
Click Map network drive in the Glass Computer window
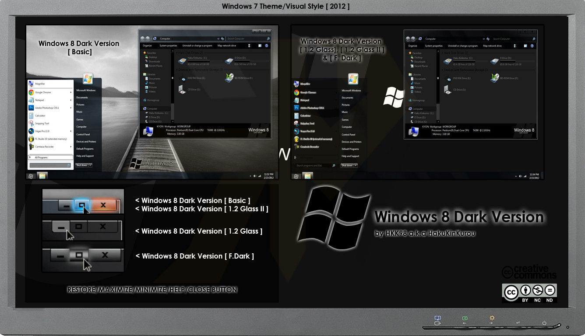tap(492, 46)
